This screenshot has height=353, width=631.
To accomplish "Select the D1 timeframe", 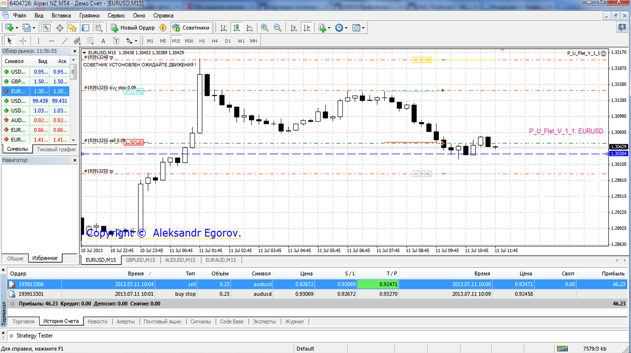I will pos(228,41).
